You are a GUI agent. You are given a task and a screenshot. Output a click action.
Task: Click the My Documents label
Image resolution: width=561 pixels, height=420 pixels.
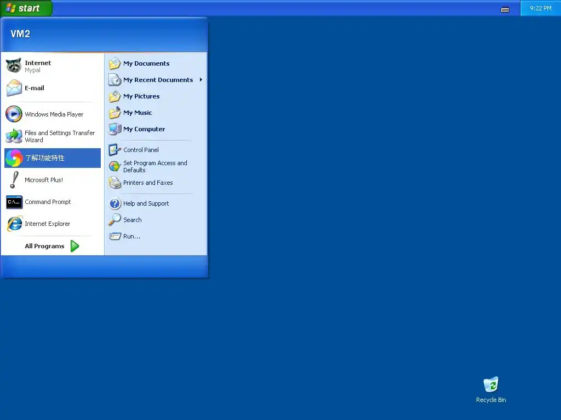pos(146,63)
